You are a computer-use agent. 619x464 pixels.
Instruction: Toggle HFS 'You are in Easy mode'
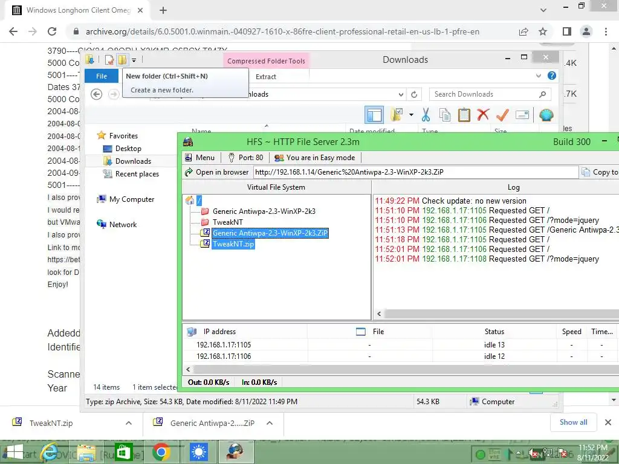click(x=315, y=158)
